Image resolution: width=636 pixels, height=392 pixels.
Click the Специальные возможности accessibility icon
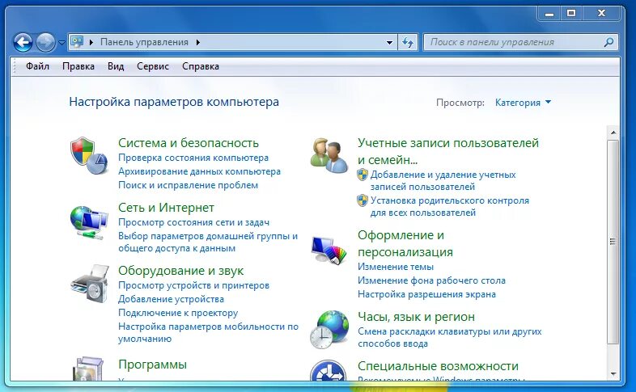pos(328,370)
